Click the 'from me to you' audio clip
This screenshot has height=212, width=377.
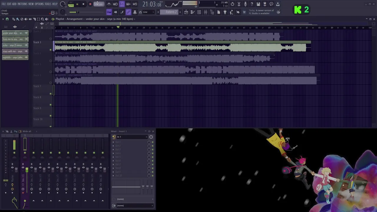click(183, 47)
